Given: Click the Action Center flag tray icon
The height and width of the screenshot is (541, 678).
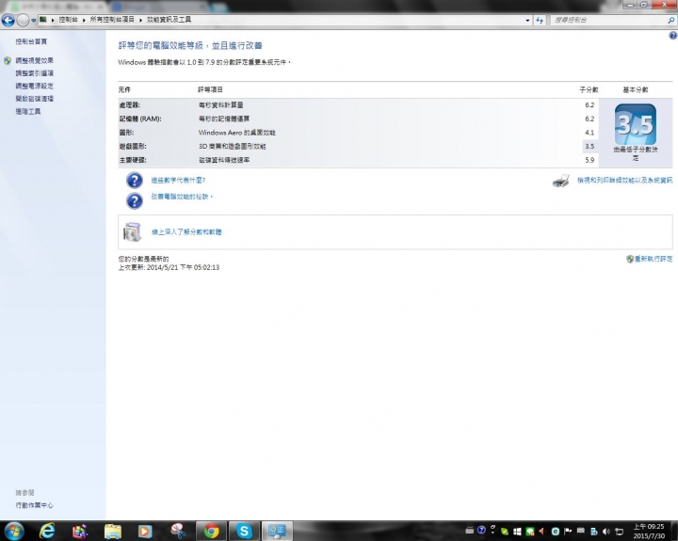Looking at the screenshot, I should [568, 531].
